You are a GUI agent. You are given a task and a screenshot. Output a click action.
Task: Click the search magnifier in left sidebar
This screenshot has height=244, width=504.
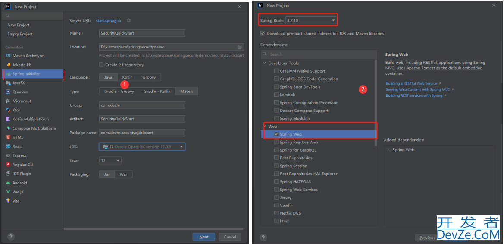click(8, 16)
